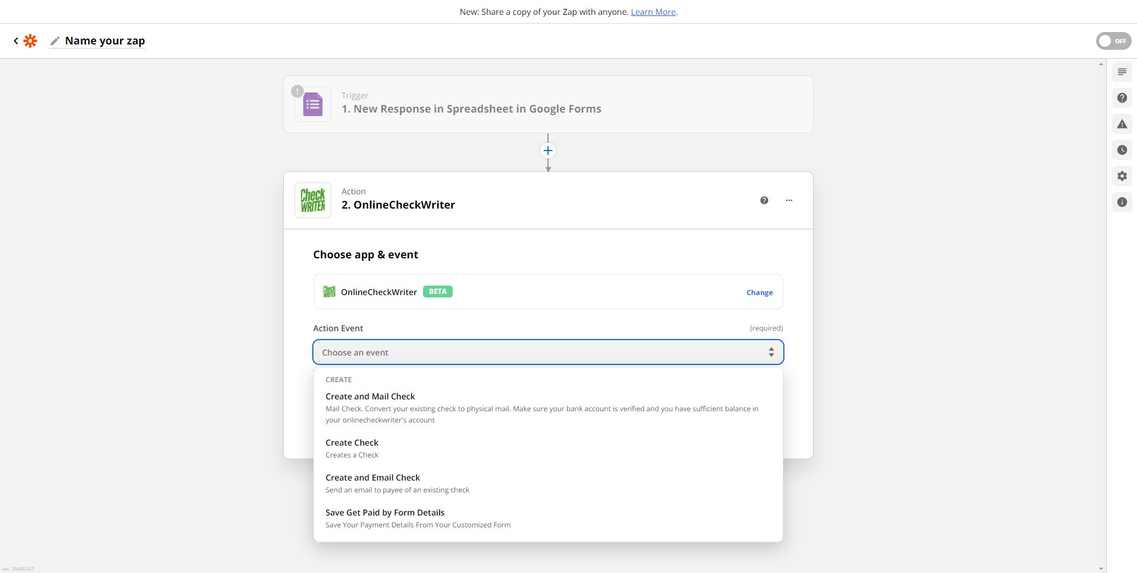
Task: Select Create Check event option
Action: coord(352,443)
